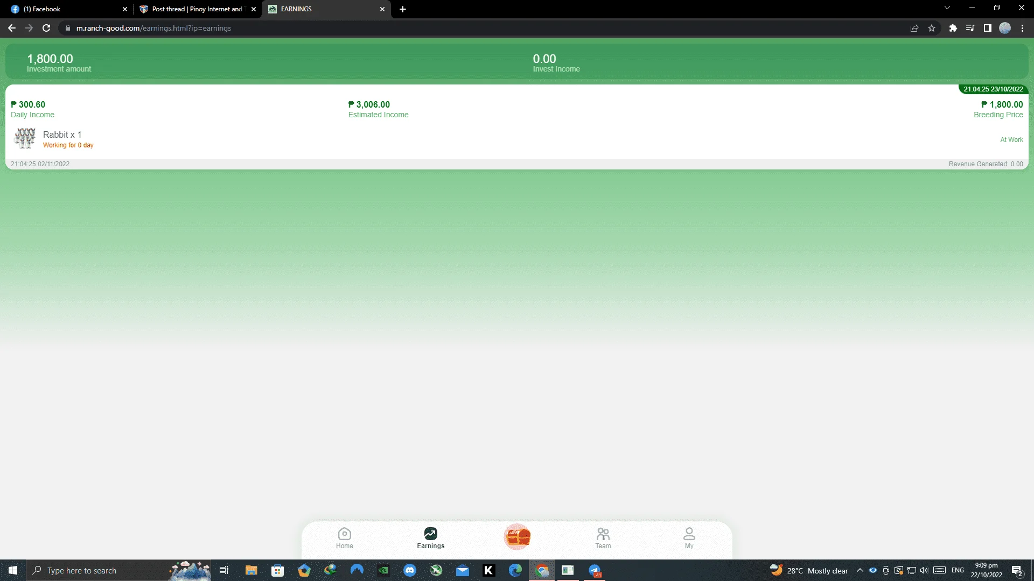The height and width of the screenshot is (581, 1034).
Task: Close the Post thread tab
Action: 254,9
